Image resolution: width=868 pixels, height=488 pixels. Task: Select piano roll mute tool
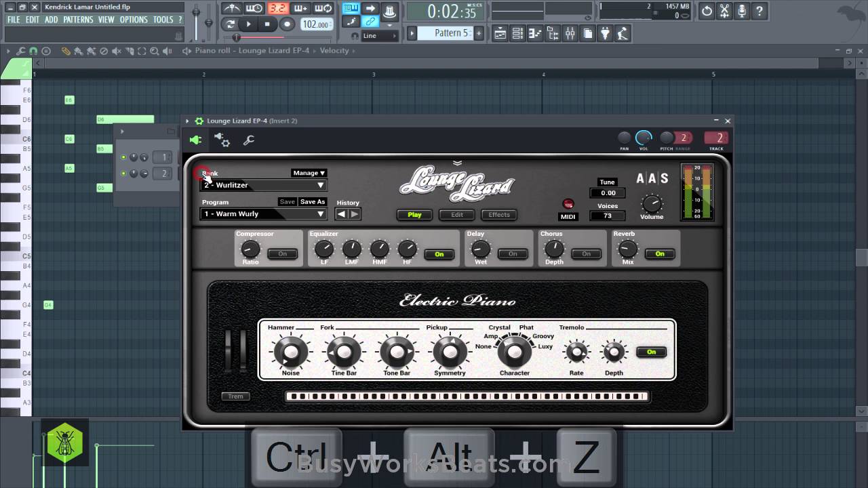click(116, 51)
